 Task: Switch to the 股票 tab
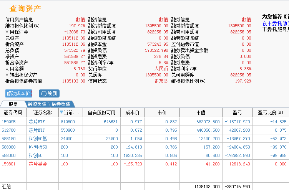click(13, 104)
